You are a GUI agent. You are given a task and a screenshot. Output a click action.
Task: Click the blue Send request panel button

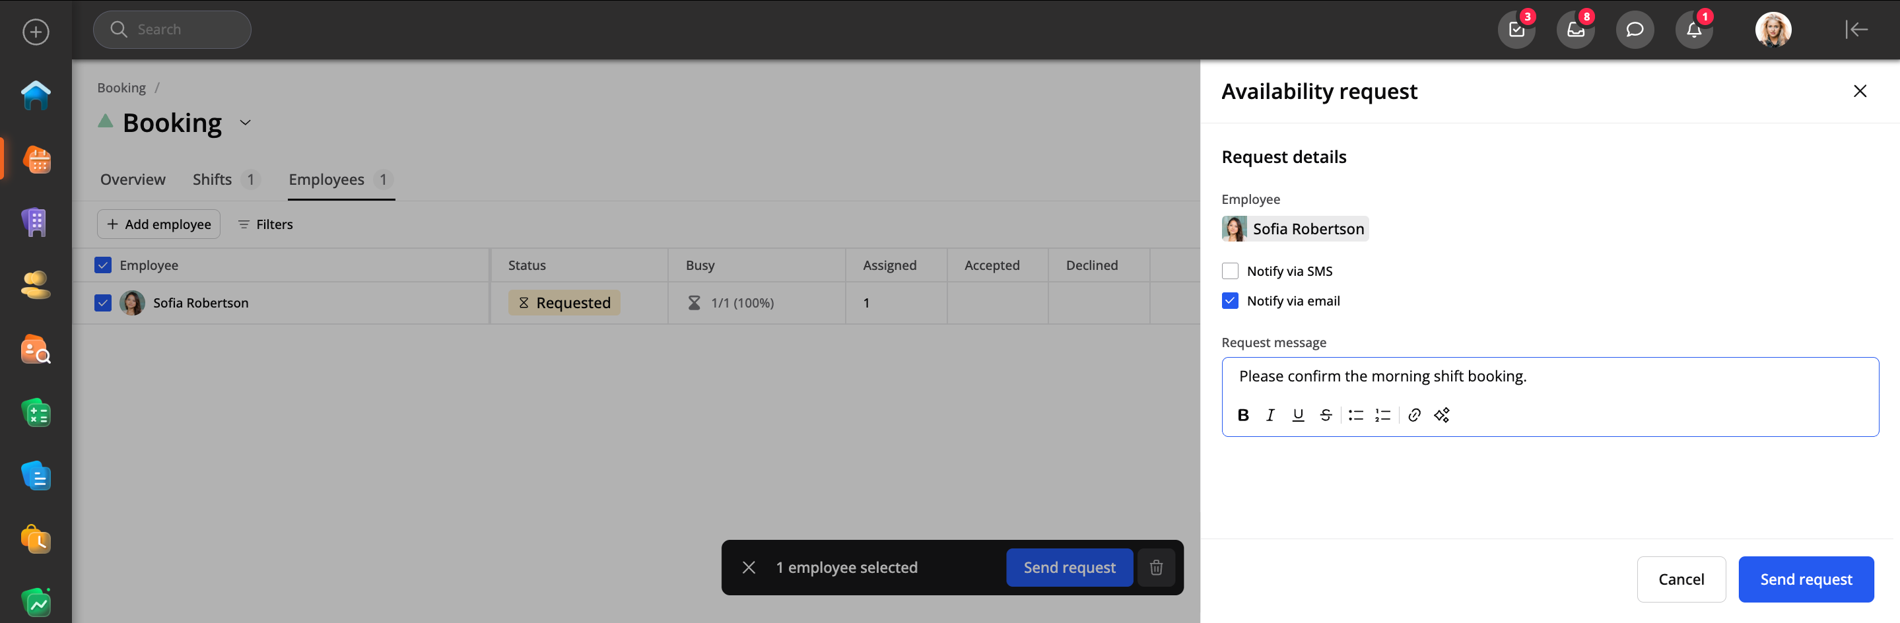click(1806, 579)
